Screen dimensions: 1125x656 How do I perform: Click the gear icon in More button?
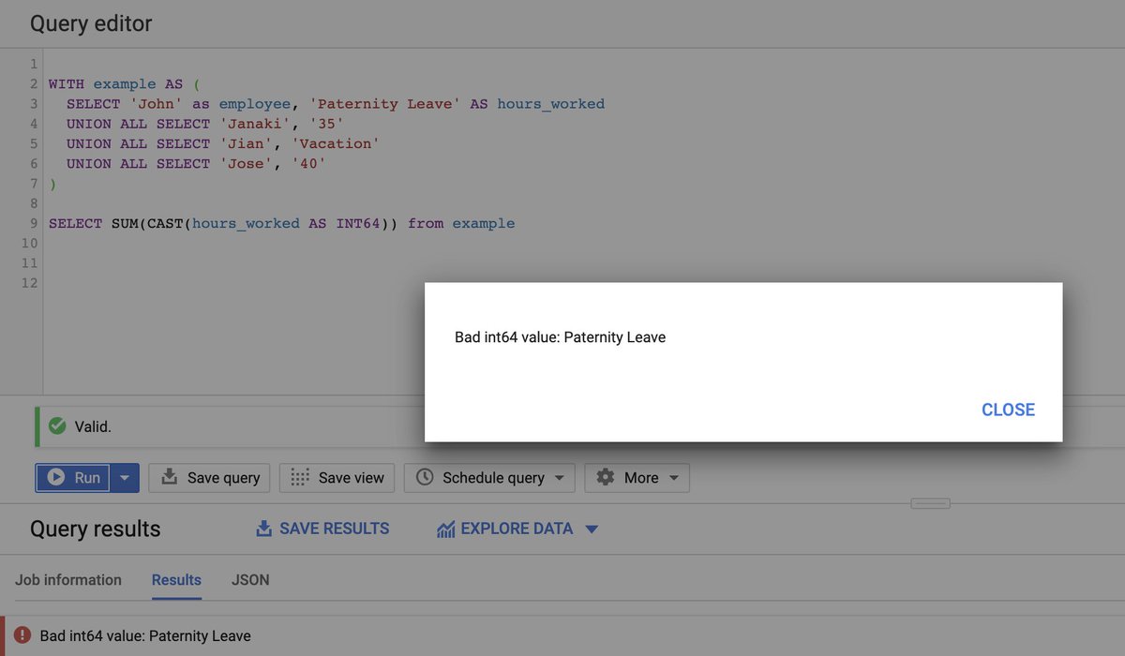(x=606, y=477)
